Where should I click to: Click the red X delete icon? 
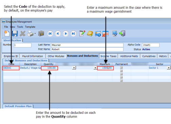coord(23,34)
